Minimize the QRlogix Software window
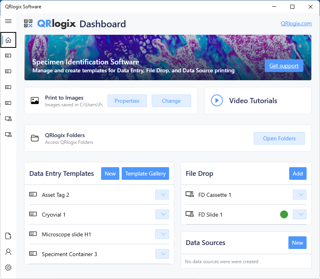The image size is (320, 279). 274,7
